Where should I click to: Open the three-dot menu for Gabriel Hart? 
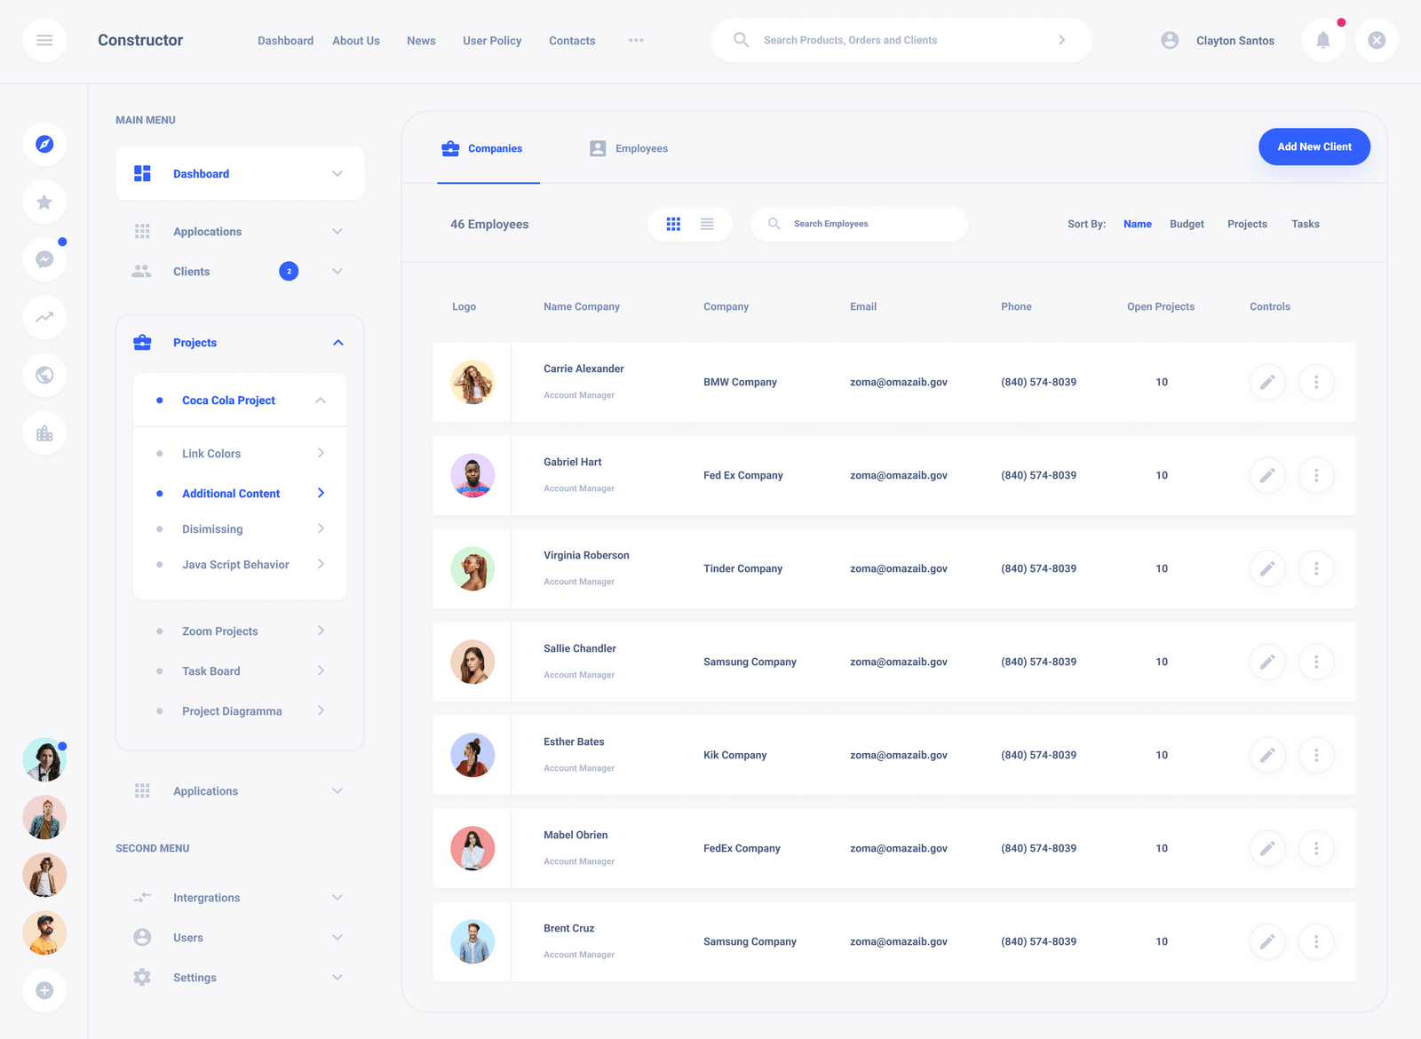pos(1316,475)
